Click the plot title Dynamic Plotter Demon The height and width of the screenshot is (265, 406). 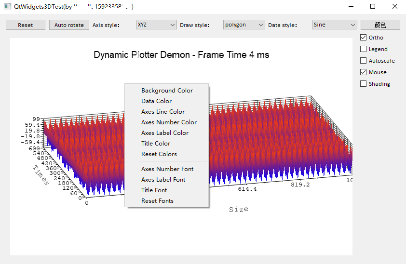pyautogui.click(x=181, y=55)
